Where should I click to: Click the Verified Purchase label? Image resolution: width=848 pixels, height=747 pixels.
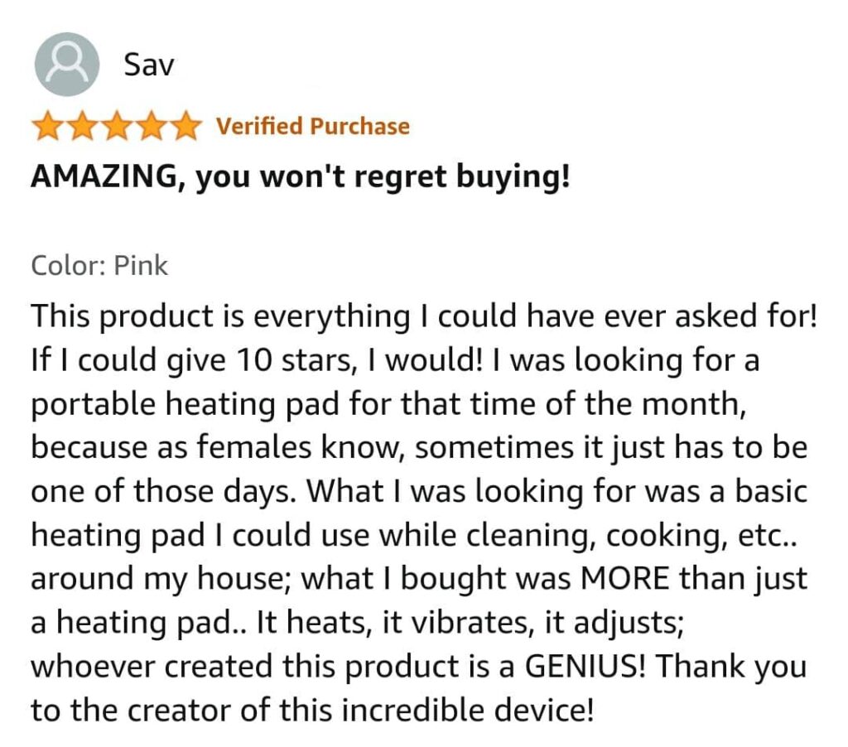[x=313, y=126]
